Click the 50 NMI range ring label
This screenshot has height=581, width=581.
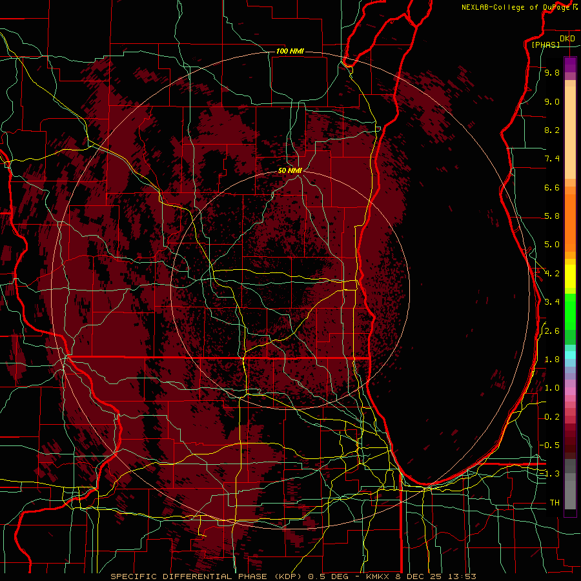[290, 170]
